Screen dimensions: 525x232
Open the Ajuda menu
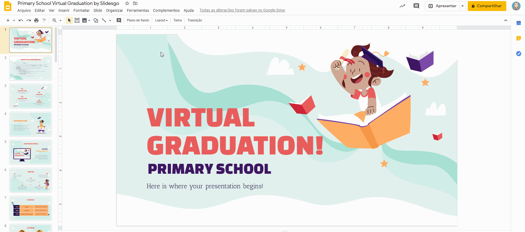click(189, 10)
